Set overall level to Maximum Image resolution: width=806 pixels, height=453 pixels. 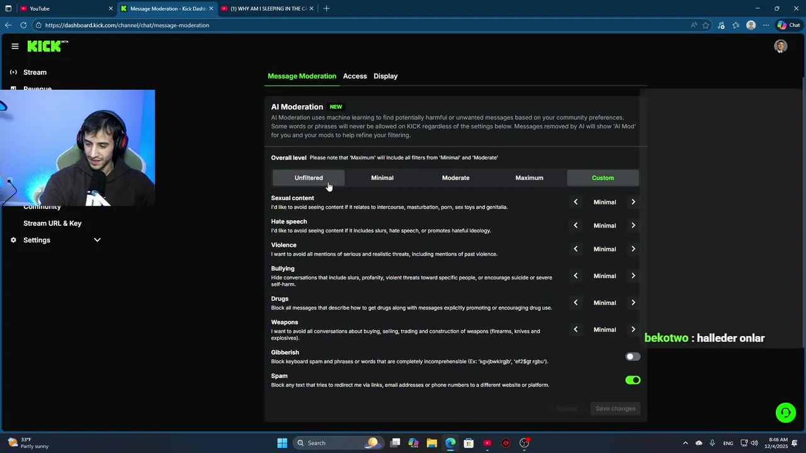click(x=529, y=178)
